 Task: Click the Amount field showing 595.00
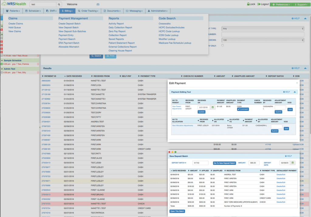pos(255,163)
